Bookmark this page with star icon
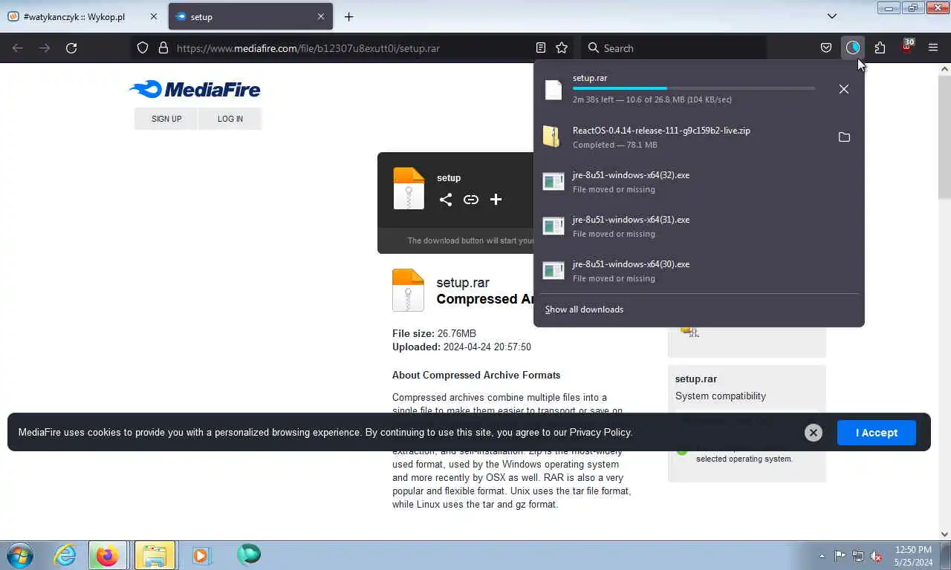 (562, 47)
